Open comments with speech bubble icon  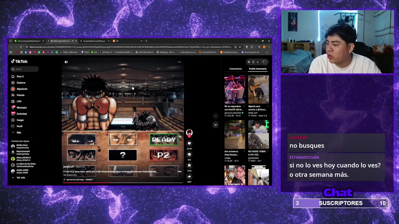point(189,154)
